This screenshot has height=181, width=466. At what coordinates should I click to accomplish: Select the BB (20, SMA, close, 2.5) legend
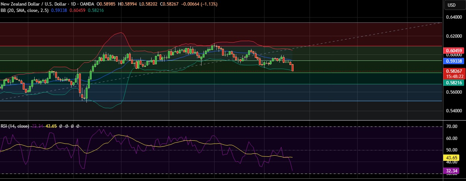click(x=24, y=10)
